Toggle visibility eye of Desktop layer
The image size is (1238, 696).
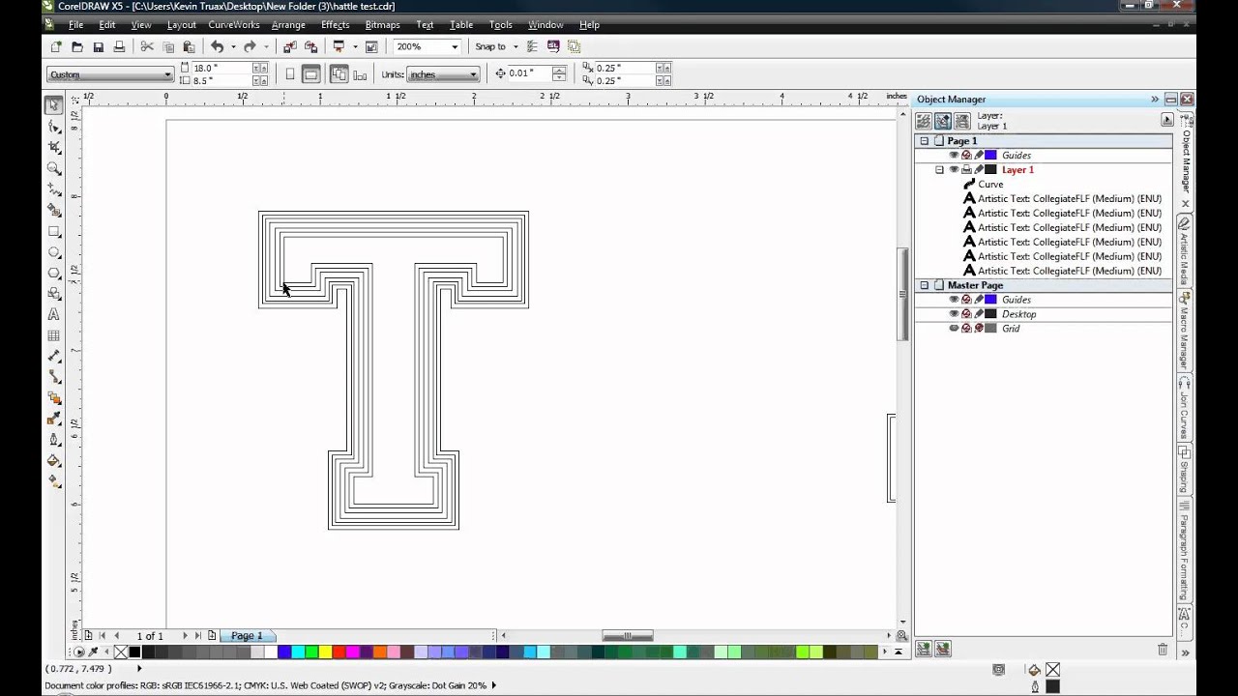coord(954,314)
